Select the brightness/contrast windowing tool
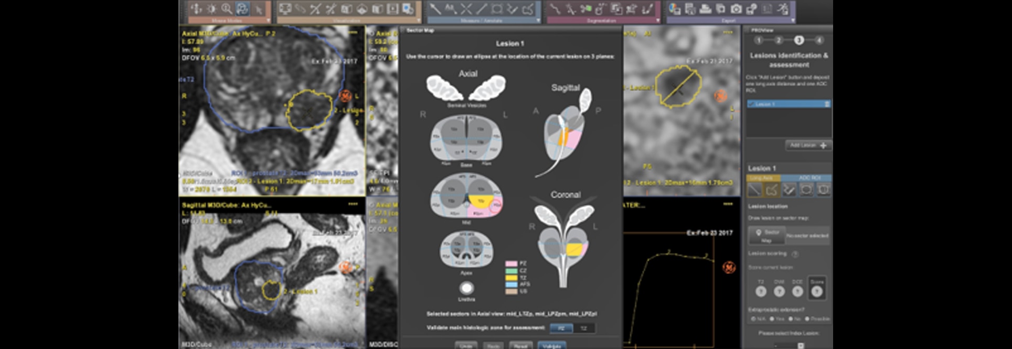The height and width of the screenshot is (349, 1012). (211, 9)
